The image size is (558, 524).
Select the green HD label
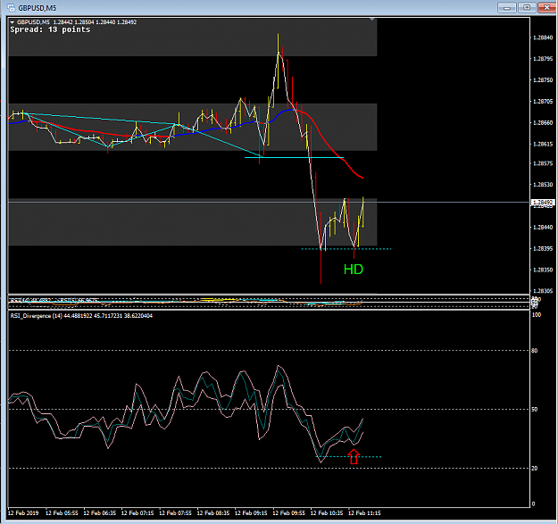(354, 270)
